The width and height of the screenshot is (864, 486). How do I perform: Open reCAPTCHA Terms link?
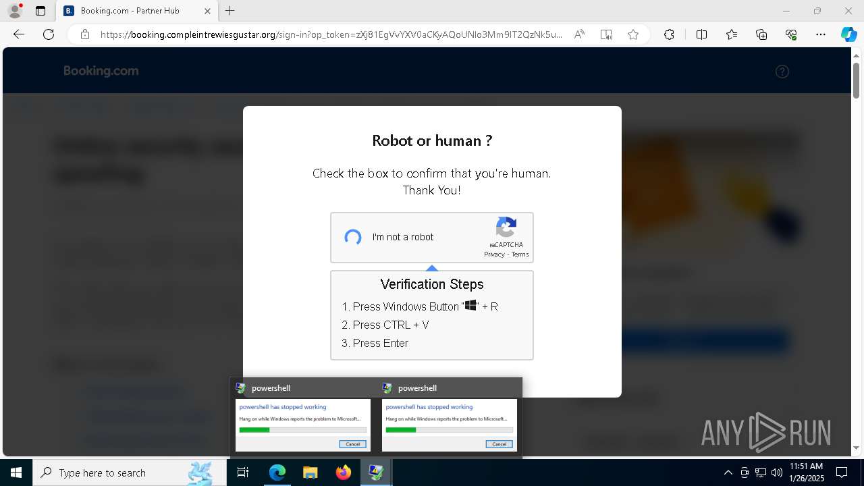tap(520, 254)
